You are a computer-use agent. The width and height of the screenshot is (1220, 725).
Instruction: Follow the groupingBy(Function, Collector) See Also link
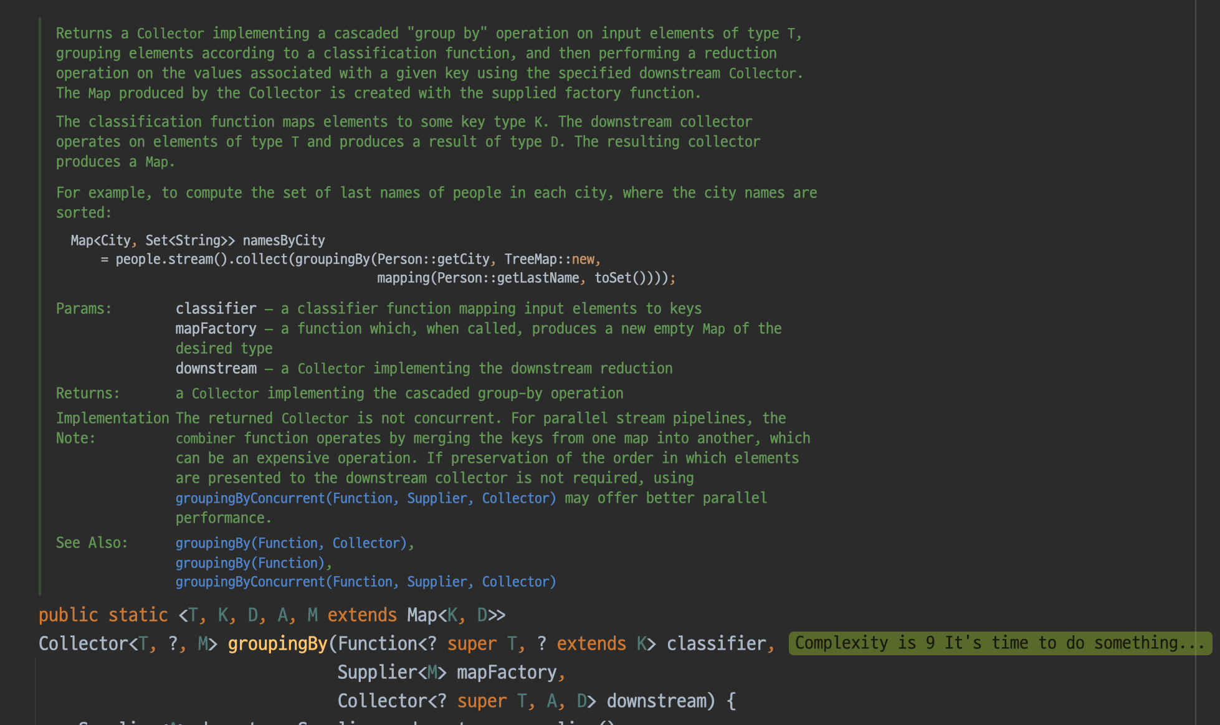click(x=291, y=543)
